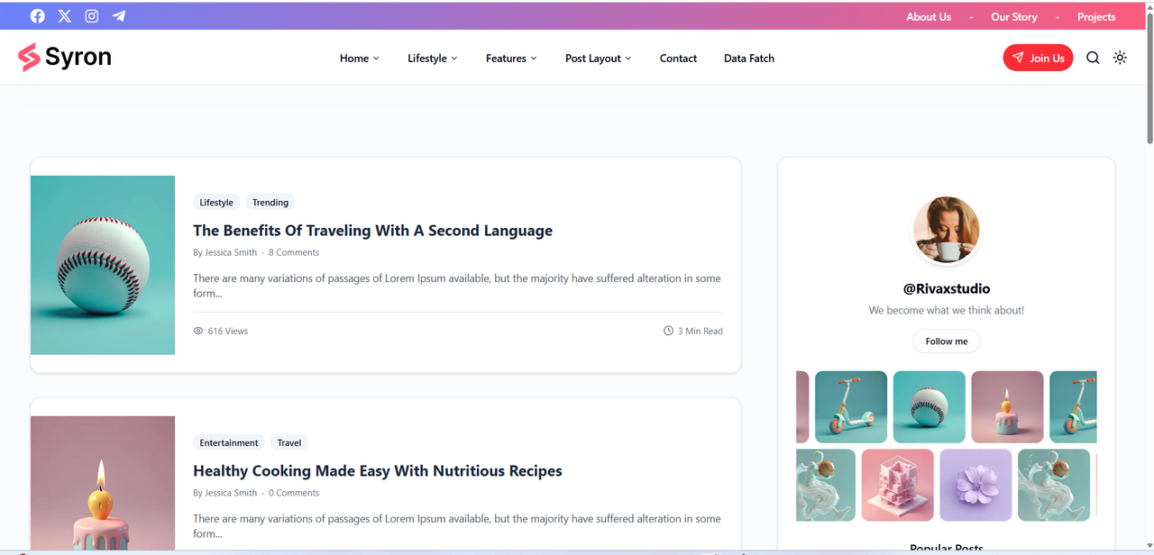Select the Travel category tag
Image resolution: width=1154 pixels, height=555 pixels.
click(x=289, y=442)
